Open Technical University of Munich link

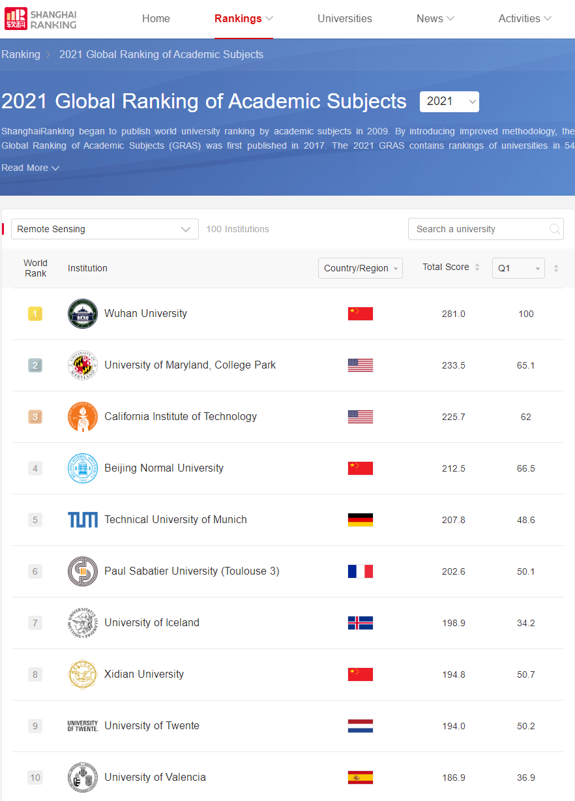175,519
